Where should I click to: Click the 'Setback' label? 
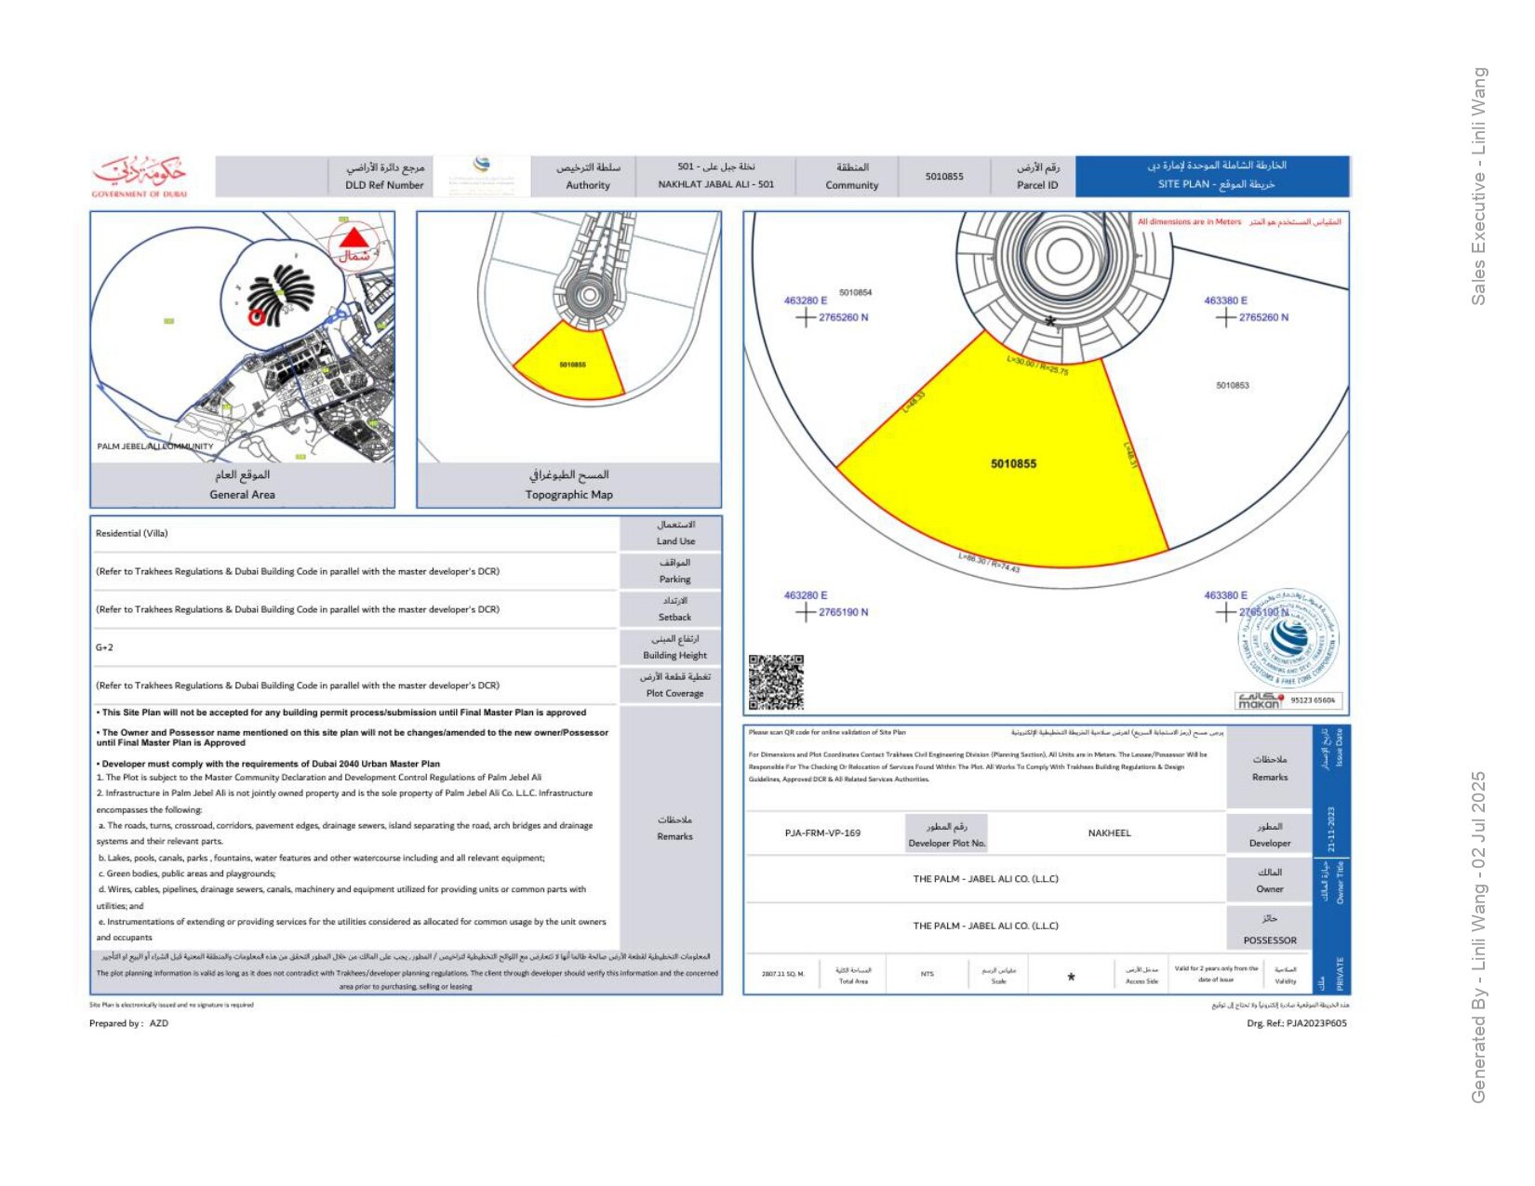pyautogui.click(x=674, y=618)
